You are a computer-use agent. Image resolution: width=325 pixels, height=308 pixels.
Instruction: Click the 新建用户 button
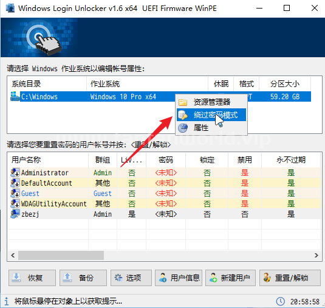point(230,278)
